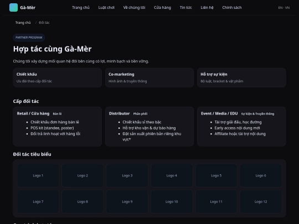Select the Logo 7 partner tile
Screen dimensions: 299x224
tap(38, 202)
